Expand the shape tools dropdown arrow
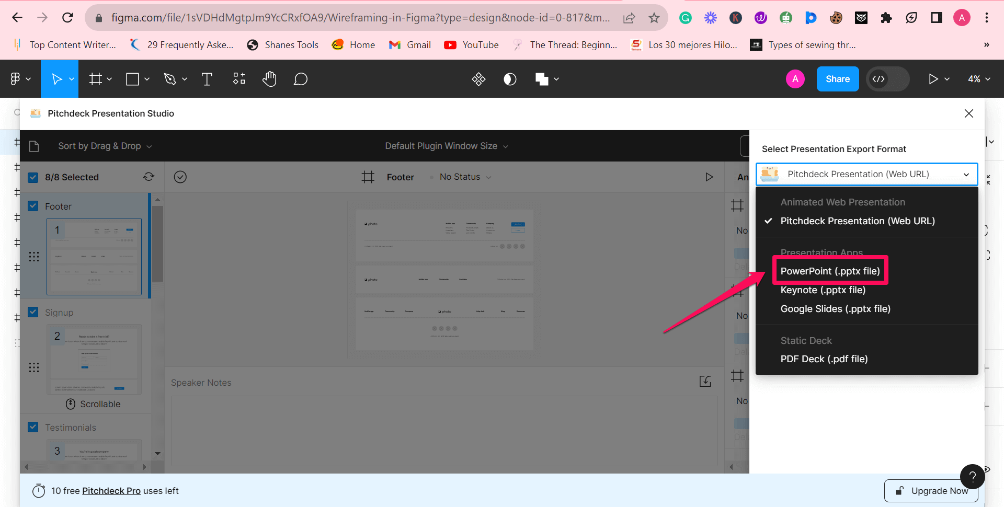This screenshot has height=507, width=1004. [147, 79]
